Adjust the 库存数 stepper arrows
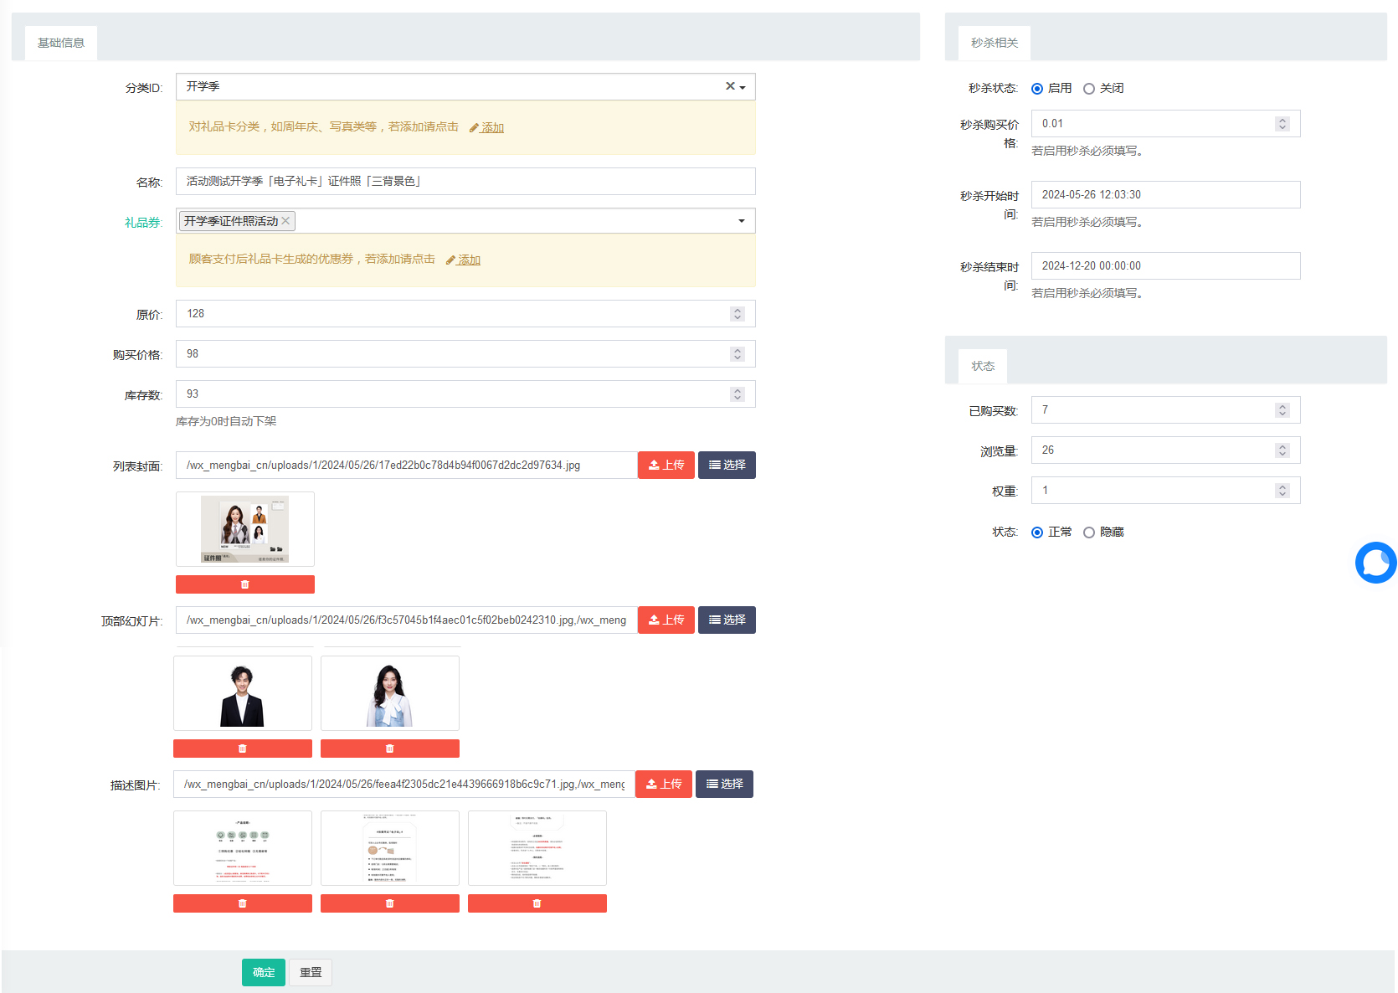The image size is (1398, 993). [737, 394]
